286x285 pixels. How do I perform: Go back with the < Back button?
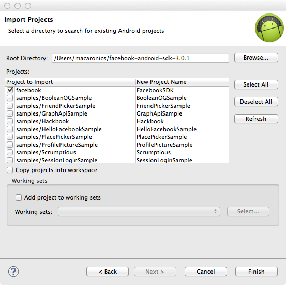tap(108, 272)
